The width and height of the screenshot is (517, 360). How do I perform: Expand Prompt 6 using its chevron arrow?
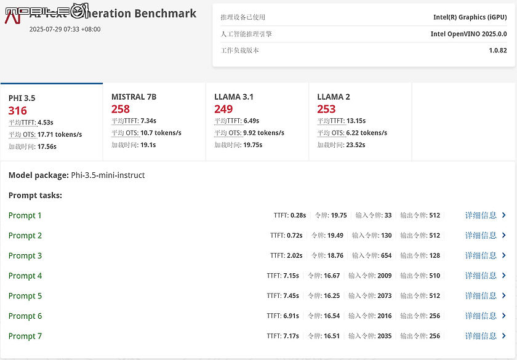[x=504, y=316]
